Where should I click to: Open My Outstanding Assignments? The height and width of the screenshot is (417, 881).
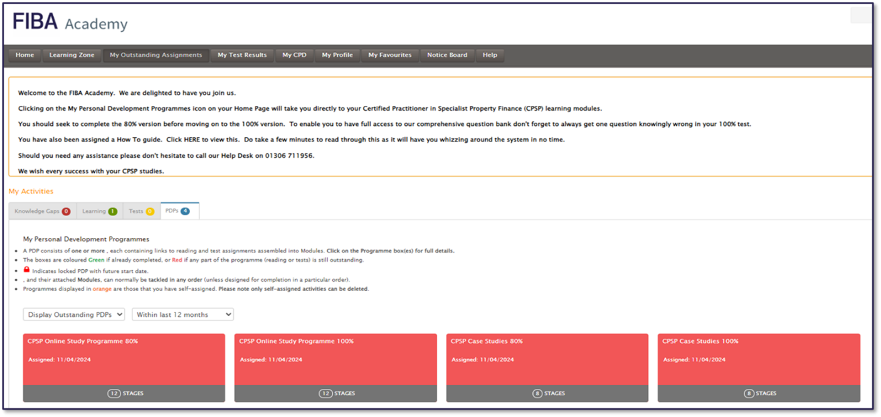coord(156,55)
